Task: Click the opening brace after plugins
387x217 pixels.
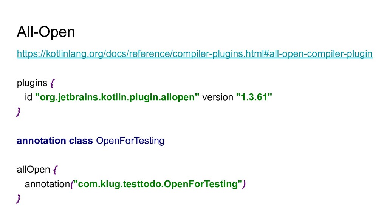Action: click(x=53, y=83)
